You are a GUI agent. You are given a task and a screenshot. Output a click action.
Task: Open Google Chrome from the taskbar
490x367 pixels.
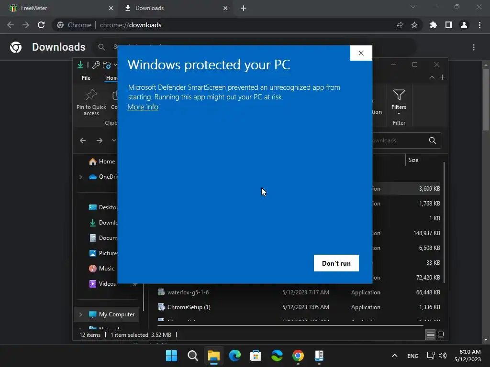pos(298,356)
